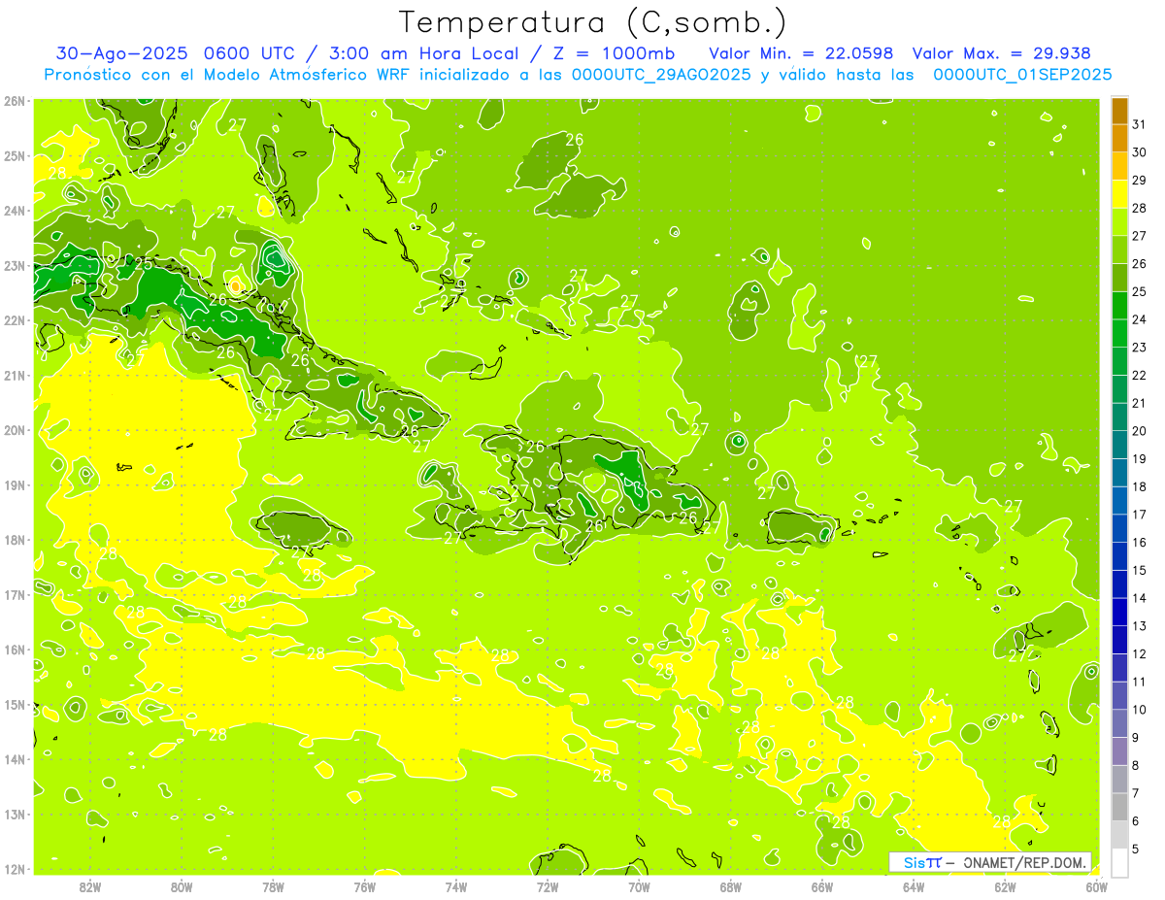This screenshot has height=900, width=1165.
Task: Click the orange 30–31 swatch on color scale
Action: click(x=1119, y=139)
